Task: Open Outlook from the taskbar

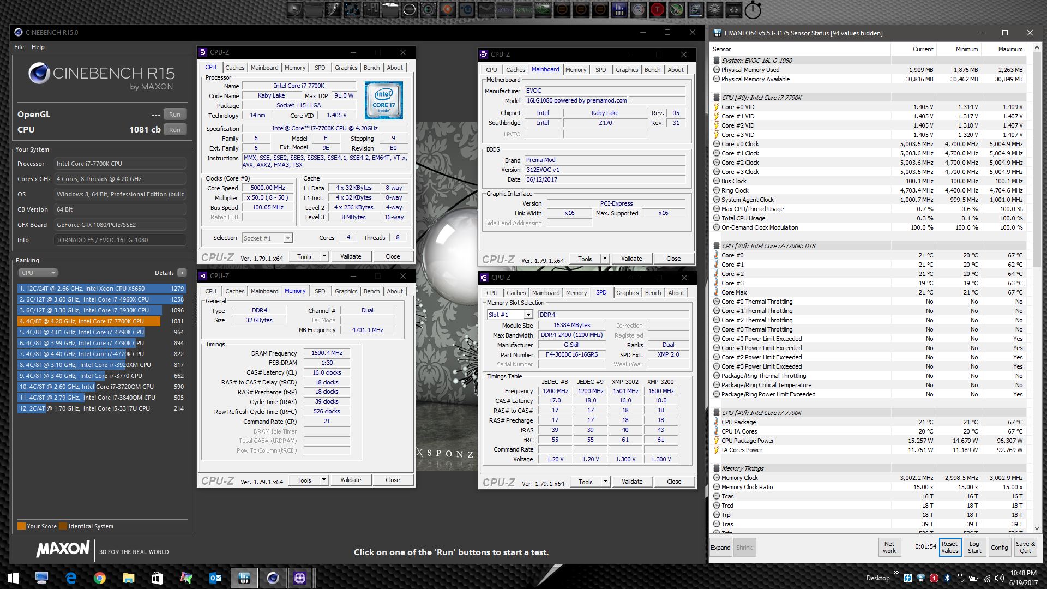Action: [x=215, y=578]
